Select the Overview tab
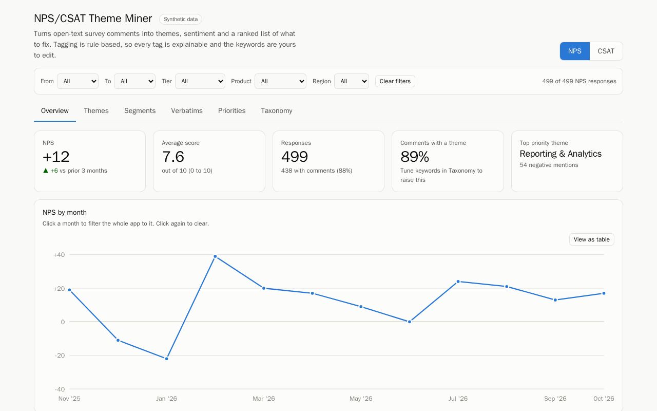Screen dimensions: 657x411 click(55, 111)
